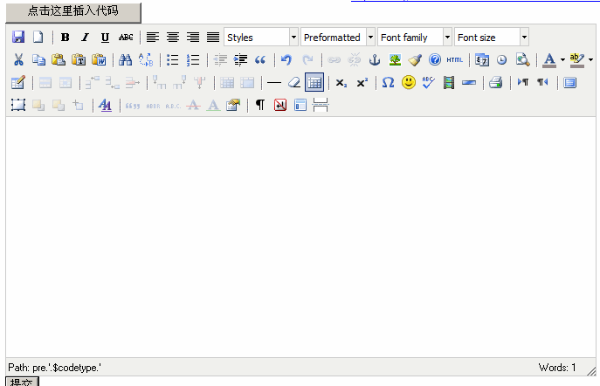Image resolution: width=600 pixels, height=386 pixels.
Task: Click the 点击这里插入代码 button
Action: click(x=73, y=11)
